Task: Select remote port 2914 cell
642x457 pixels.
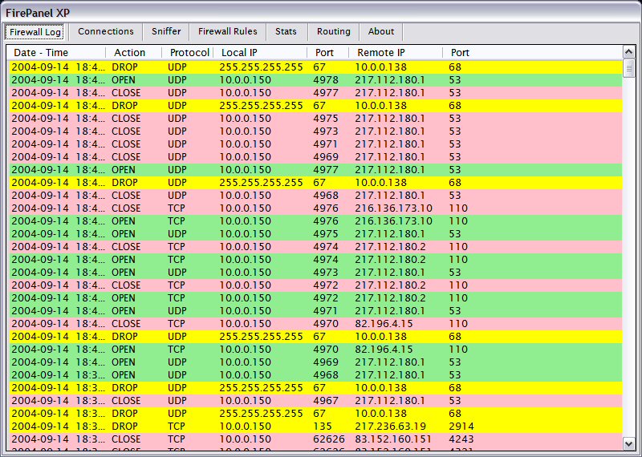Action: click(x=461, y=427)
